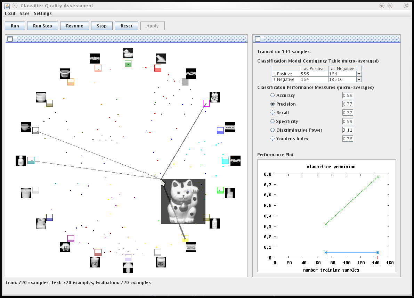Click the Run button
Screen dimensions: 414x298
[15, 26]
